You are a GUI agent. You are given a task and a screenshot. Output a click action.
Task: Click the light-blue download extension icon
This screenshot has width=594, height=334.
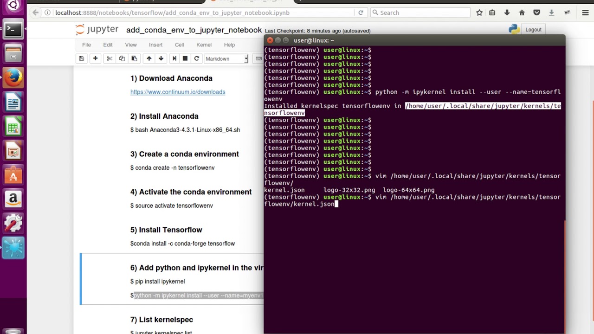pyautogui.click(x=551, y=13)
